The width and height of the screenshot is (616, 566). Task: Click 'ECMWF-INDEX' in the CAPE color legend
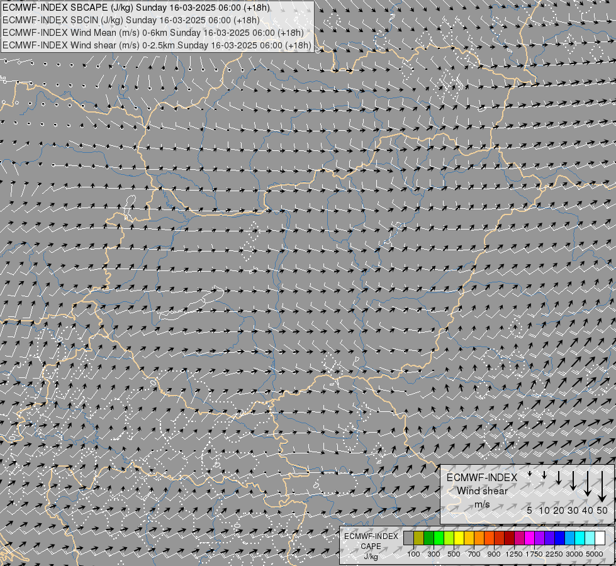[x=371, y=536]
